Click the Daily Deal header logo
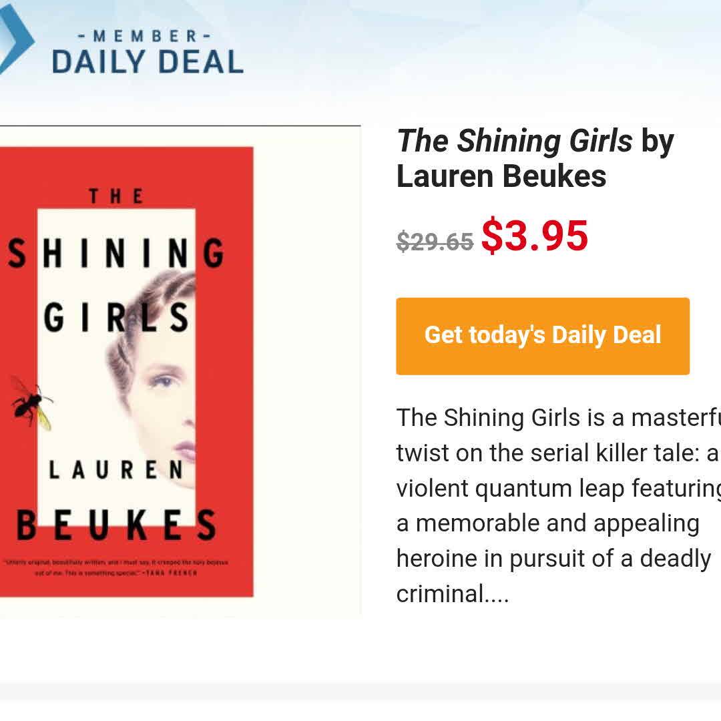Image resolution: width=721 pixels, height=721 pixels. 148,61
